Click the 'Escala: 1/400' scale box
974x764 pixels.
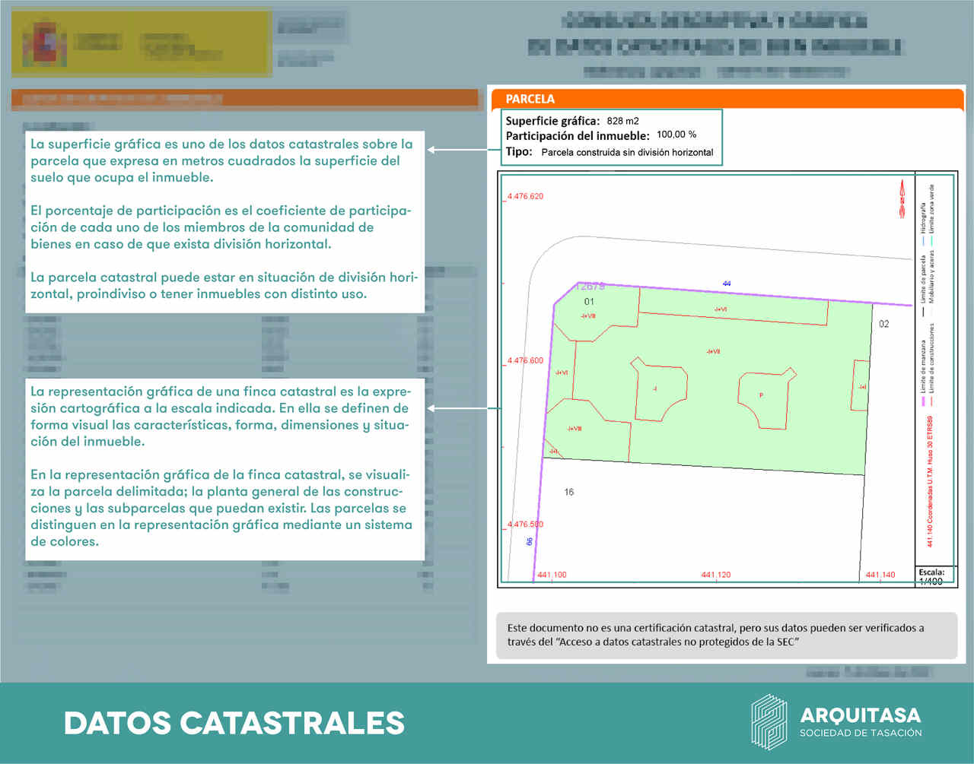[935, 576]
